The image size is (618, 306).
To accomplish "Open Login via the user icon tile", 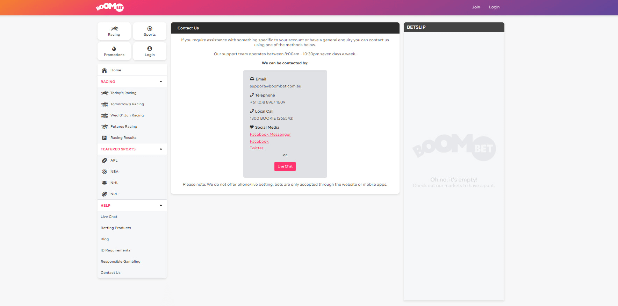I will pos(150,51).
